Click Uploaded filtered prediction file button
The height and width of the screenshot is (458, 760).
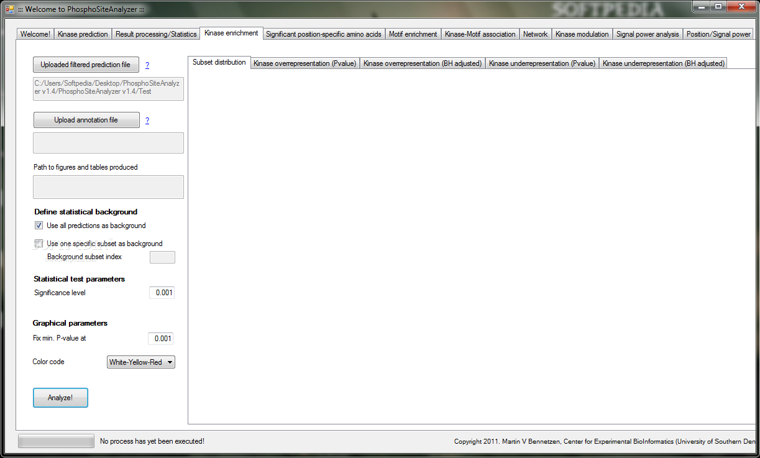coord(86,65)
